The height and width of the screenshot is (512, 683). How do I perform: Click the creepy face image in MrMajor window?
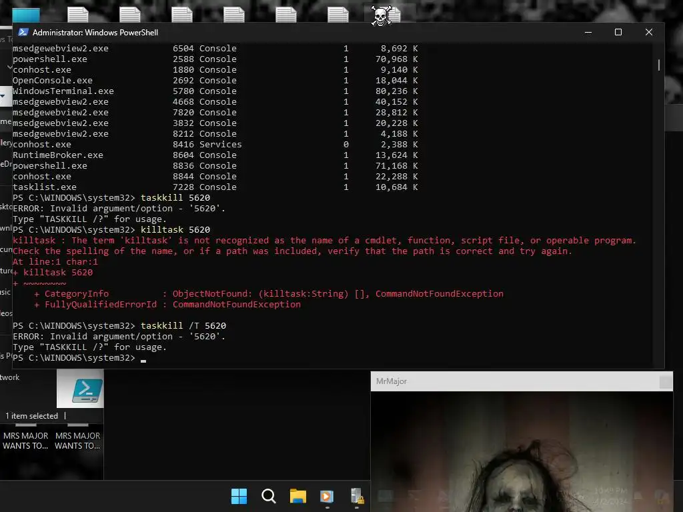[522, 451]
